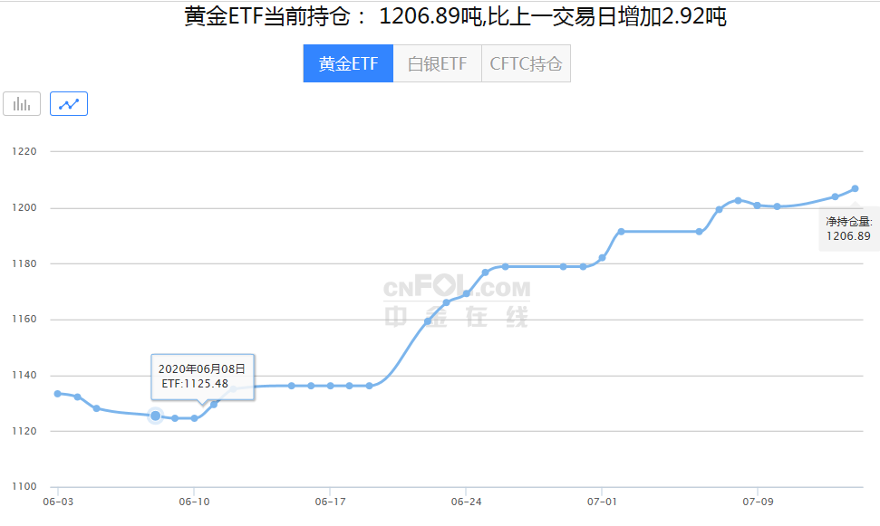Click the data point above 07-01 tick
880x526 pixels.
[x=602, y=258]
